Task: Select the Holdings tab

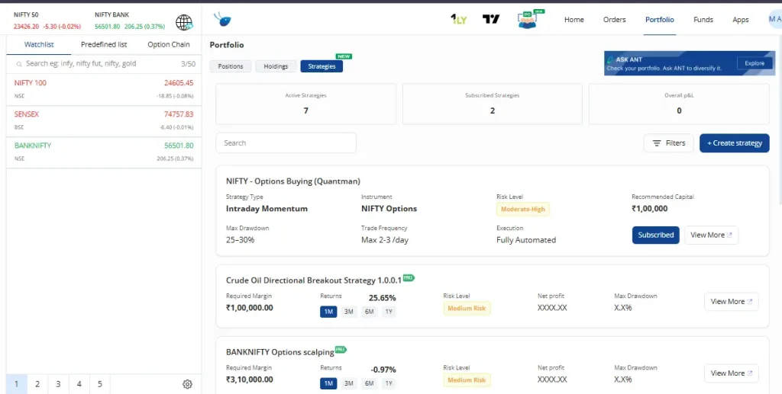Action: point(276,66)
